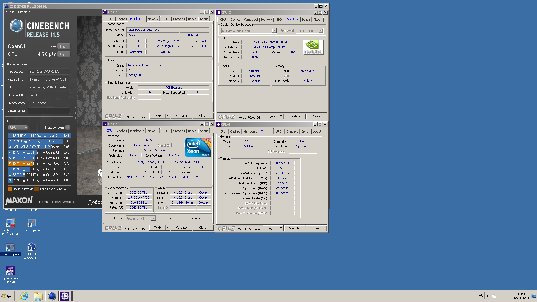Switch to Mainboard tab in Memory window
The height and width of the screenshot is (302, 537).
point(250,131)
